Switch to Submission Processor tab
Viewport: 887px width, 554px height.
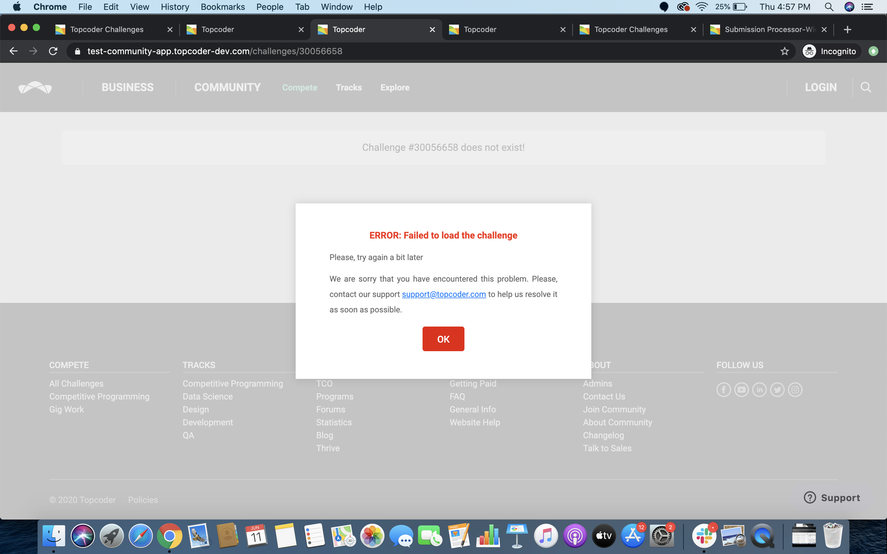point(768,29)
